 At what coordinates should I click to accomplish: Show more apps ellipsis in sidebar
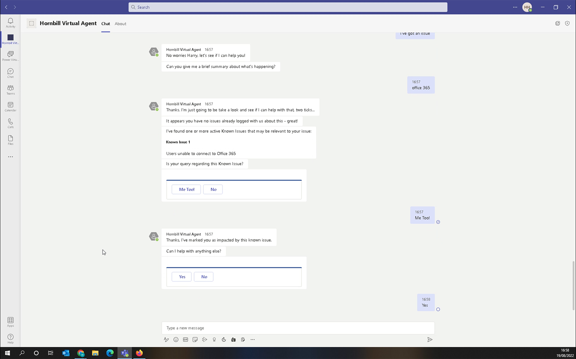10,157
